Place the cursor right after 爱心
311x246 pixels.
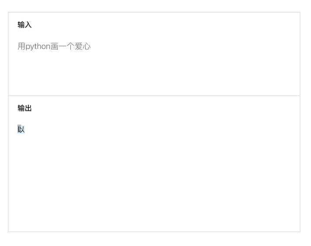[x=91, y=46]
